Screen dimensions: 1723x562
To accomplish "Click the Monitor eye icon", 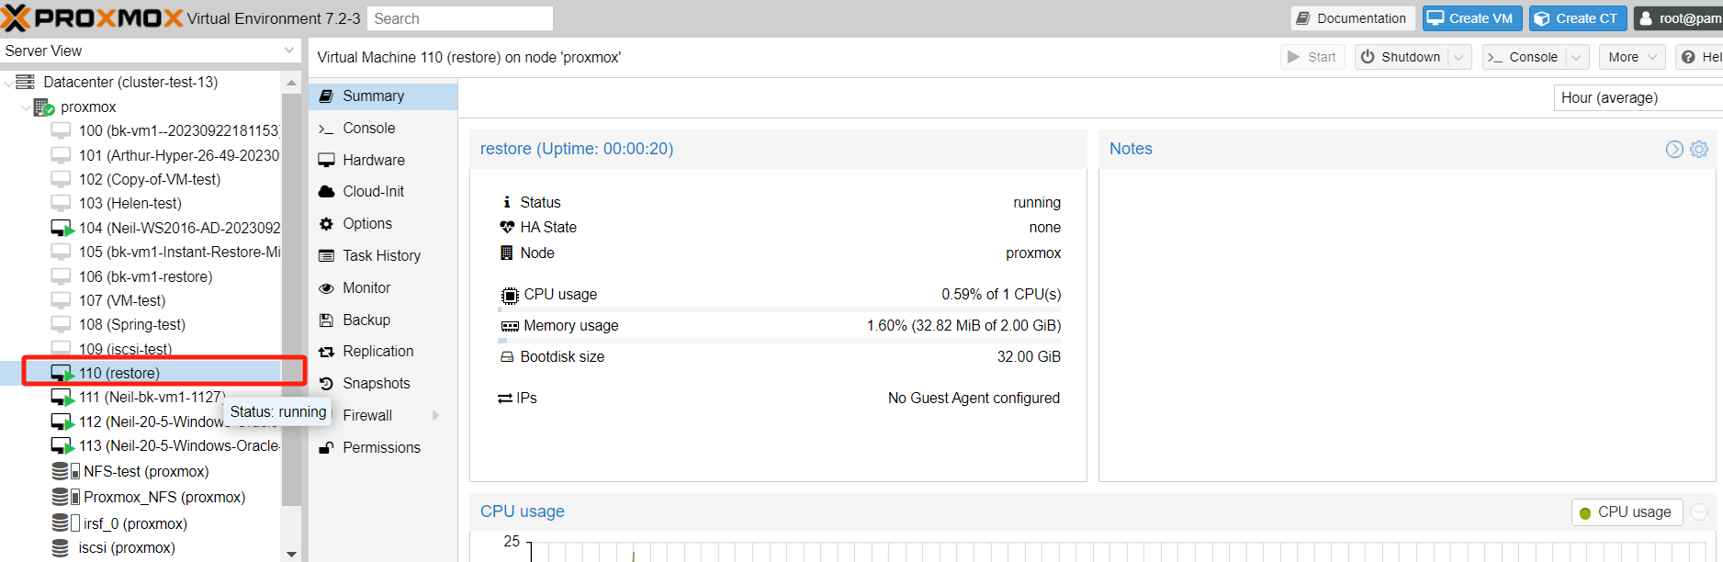I will pyautogui.click(x=326, y=288).
